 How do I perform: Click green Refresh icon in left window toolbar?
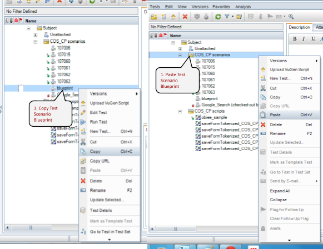tap(92, 2)
